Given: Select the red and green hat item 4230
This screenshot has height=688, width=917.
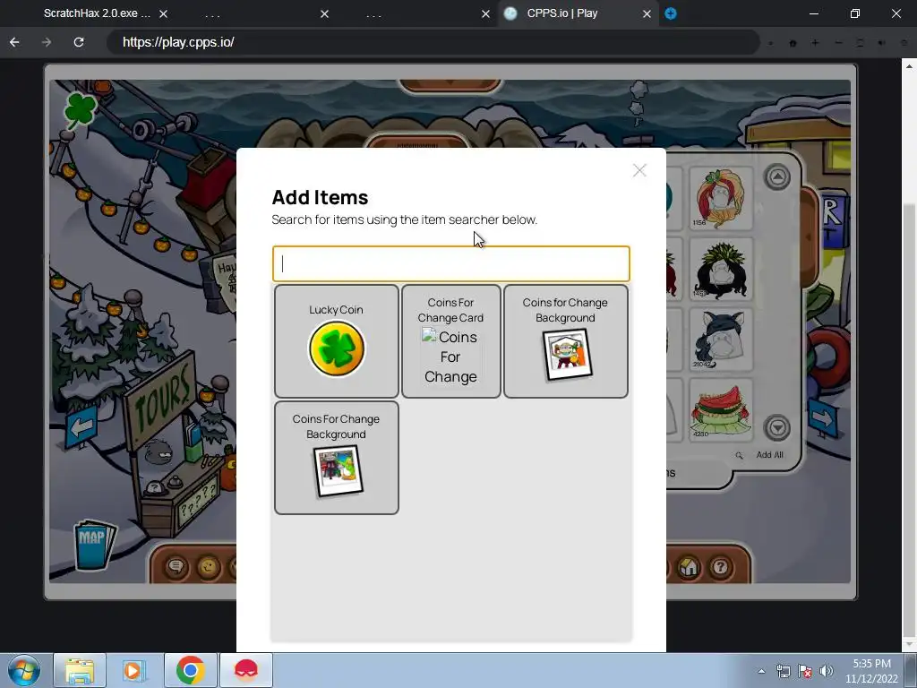Looking at the screenshot, I should 721,410.
